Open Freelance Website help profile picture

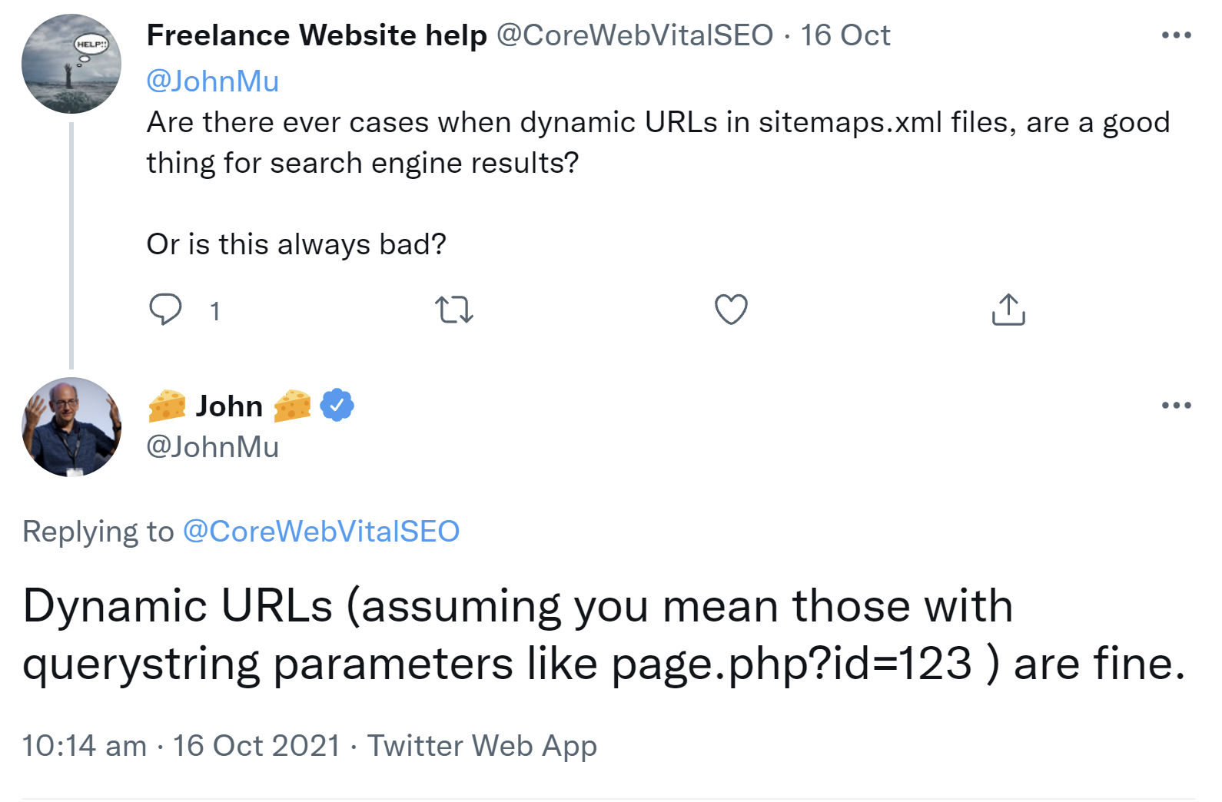coord(71,64)
